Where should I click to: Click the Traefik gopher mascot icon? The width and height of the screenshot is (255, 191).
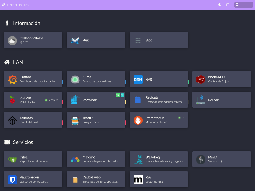[x=75, y=120]
